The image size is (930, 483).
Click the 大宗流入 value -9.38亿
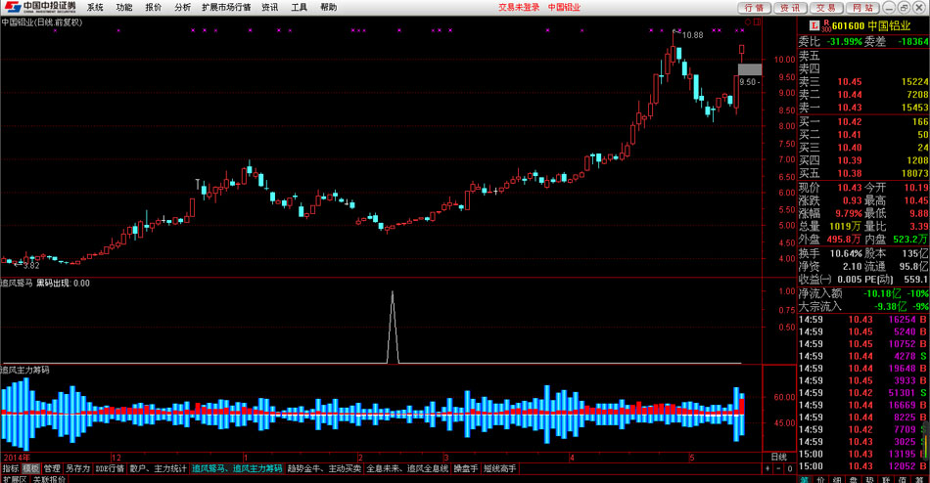(890, 306)
